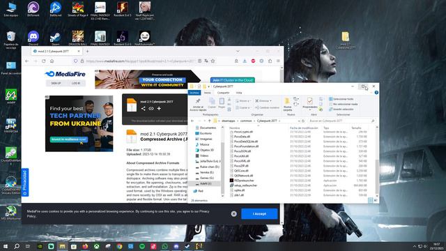Select REDprelauncher in the file list

click(243, 181)
